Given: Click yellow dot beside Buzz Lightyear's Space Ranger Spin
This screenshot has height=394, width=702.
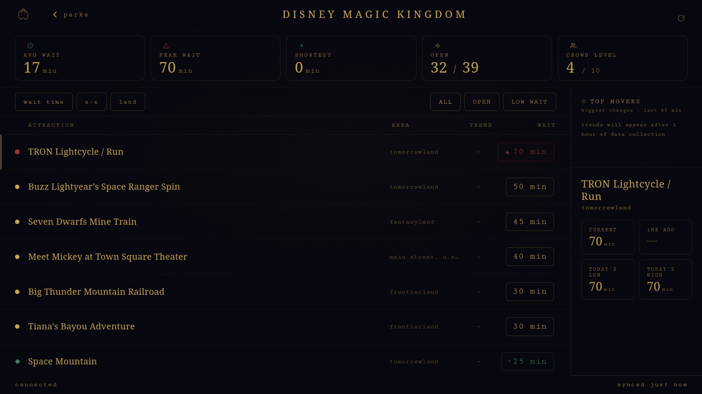Looking at the screenshot, I should pyautogui.click(x=18, y=187).
